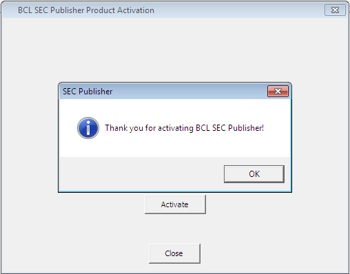This screenshot has width=350, height=274.
Task: Click the Activate button
Action: click(175, 204)
